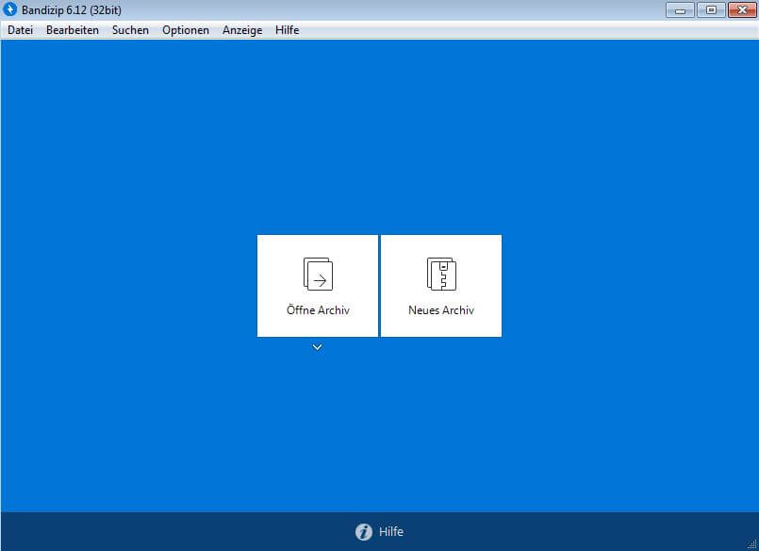This screenshot has height=551, width=759.
Task: Click the Hilfe link in bottom bar
Action: pos(391,531)
